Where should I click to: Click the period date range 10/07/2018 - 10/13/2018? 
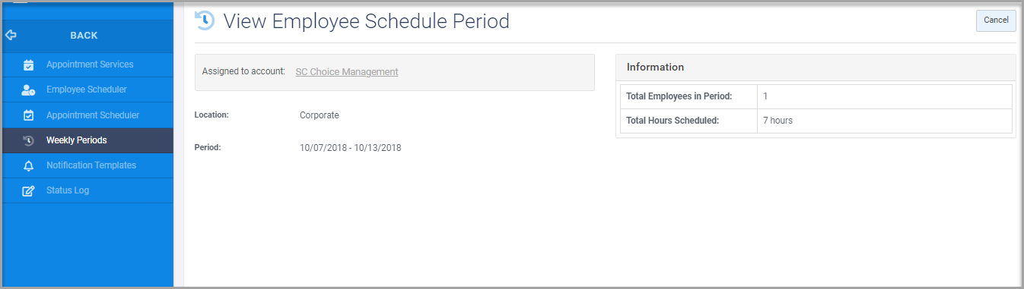(350, 148)
